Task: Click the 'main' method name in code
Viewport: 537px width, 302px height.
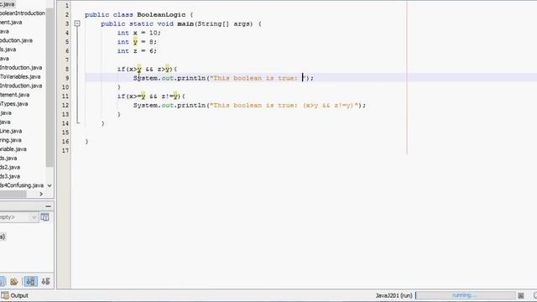Action: tap(185, 23)
